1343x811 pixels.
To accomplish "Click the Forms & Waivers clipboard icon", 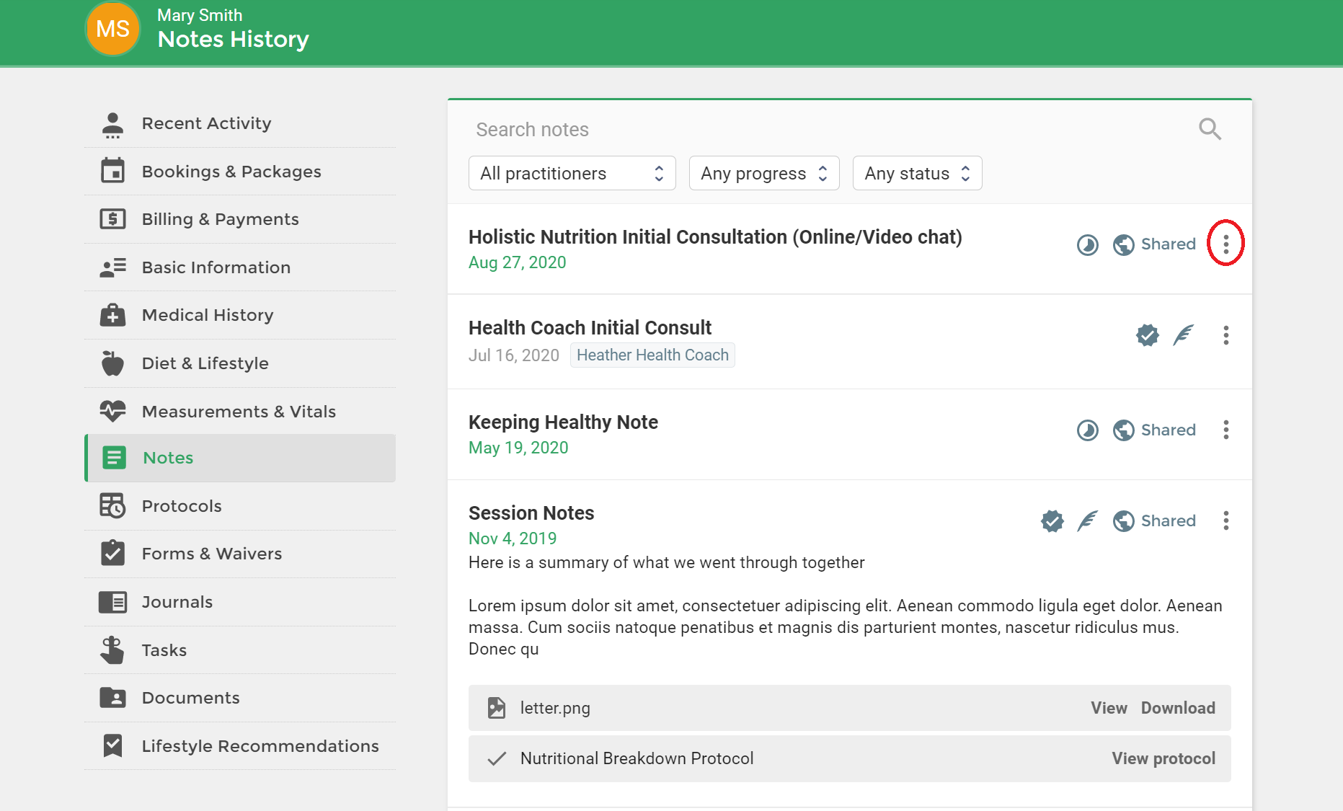I will 112,553.
